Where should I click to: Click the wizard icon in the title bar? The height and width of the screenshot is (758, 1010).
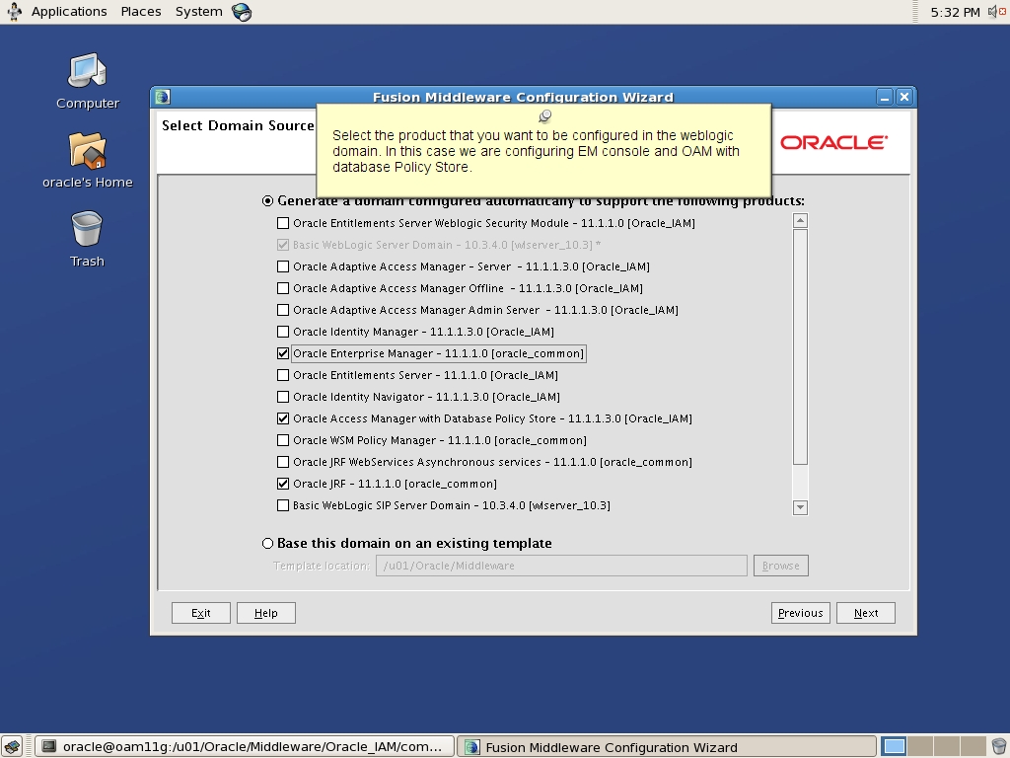[x=161, y=97]
